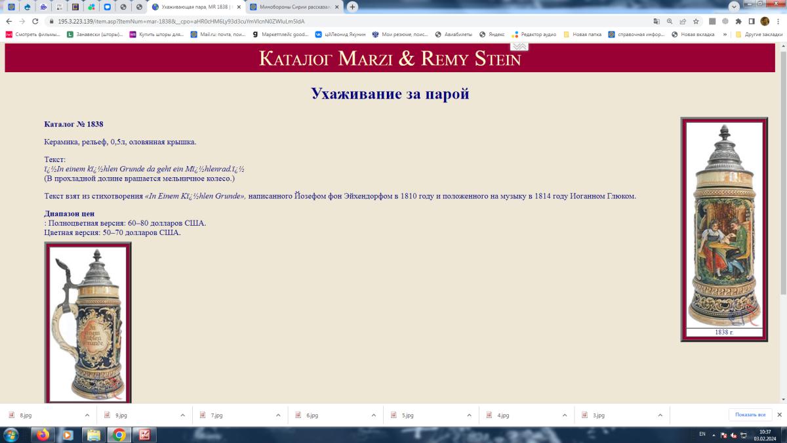The height and width of the screenshot is (443, 787).
Task: Toggle the Chrome side panel
Action: pyautogui.click(x=752, y=21)
